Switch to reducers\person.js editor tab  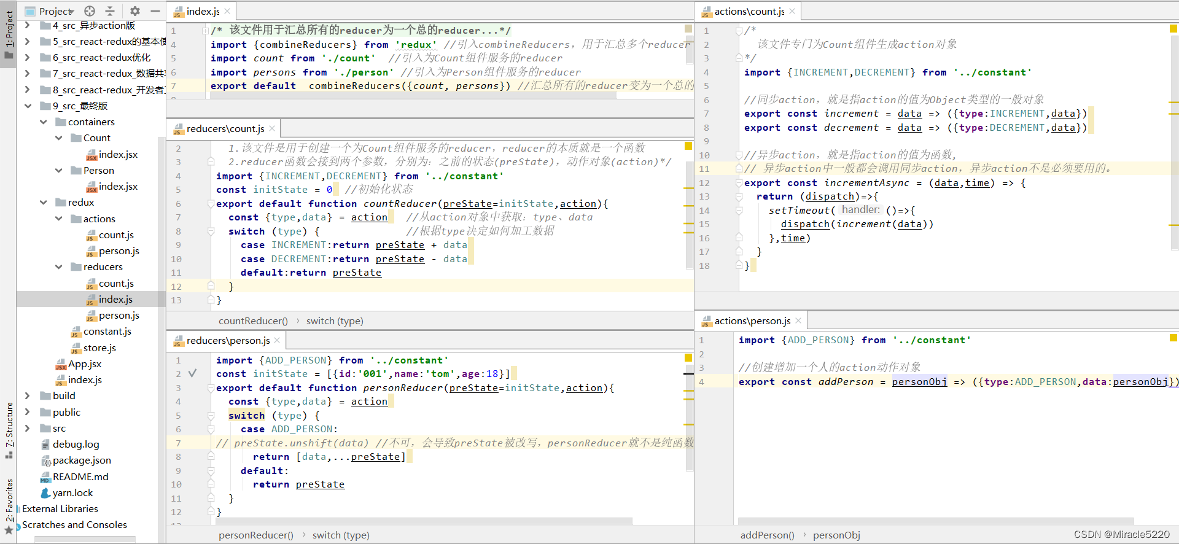[228, 340]
